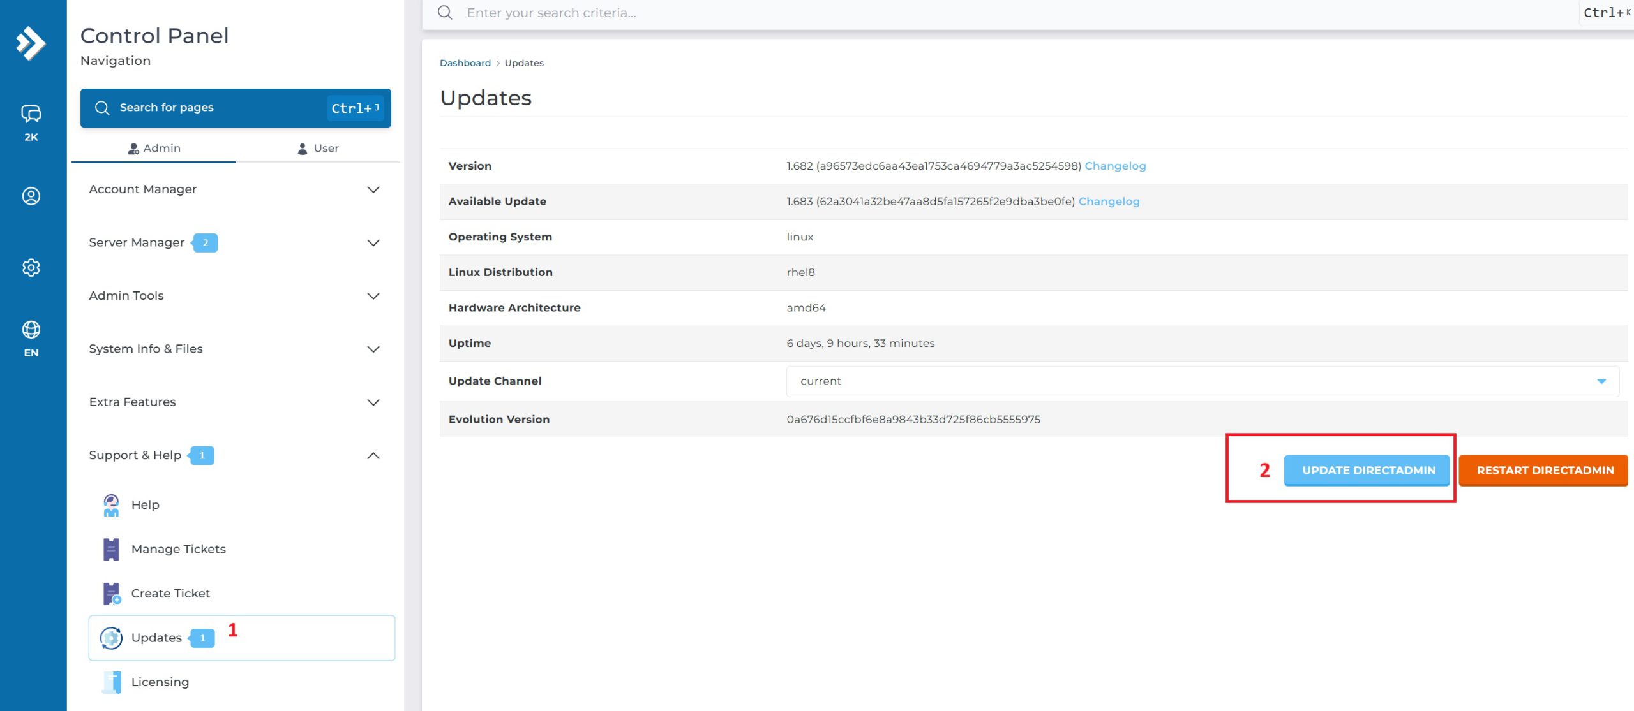Image resolution: width=1634 pixels, height=711 pixels.
Task: Switch to the Admin tab
Action: pyautogui.click(x=154, y=149)
